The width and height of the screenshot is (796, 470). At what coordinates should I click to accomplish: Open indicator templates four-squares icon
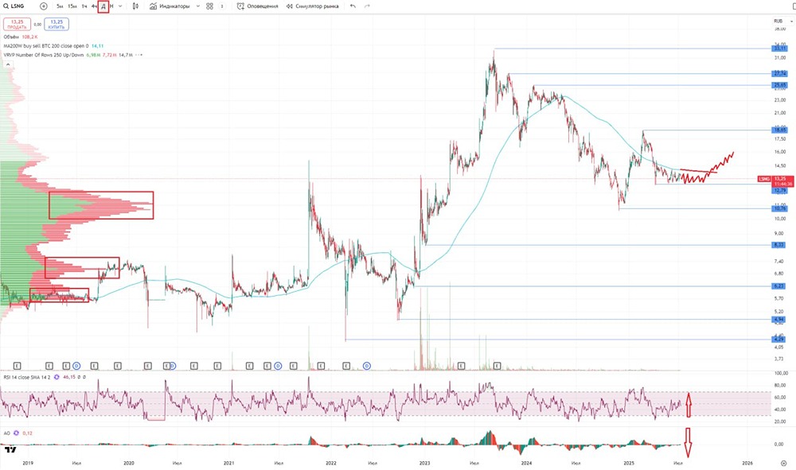(209, 6)
